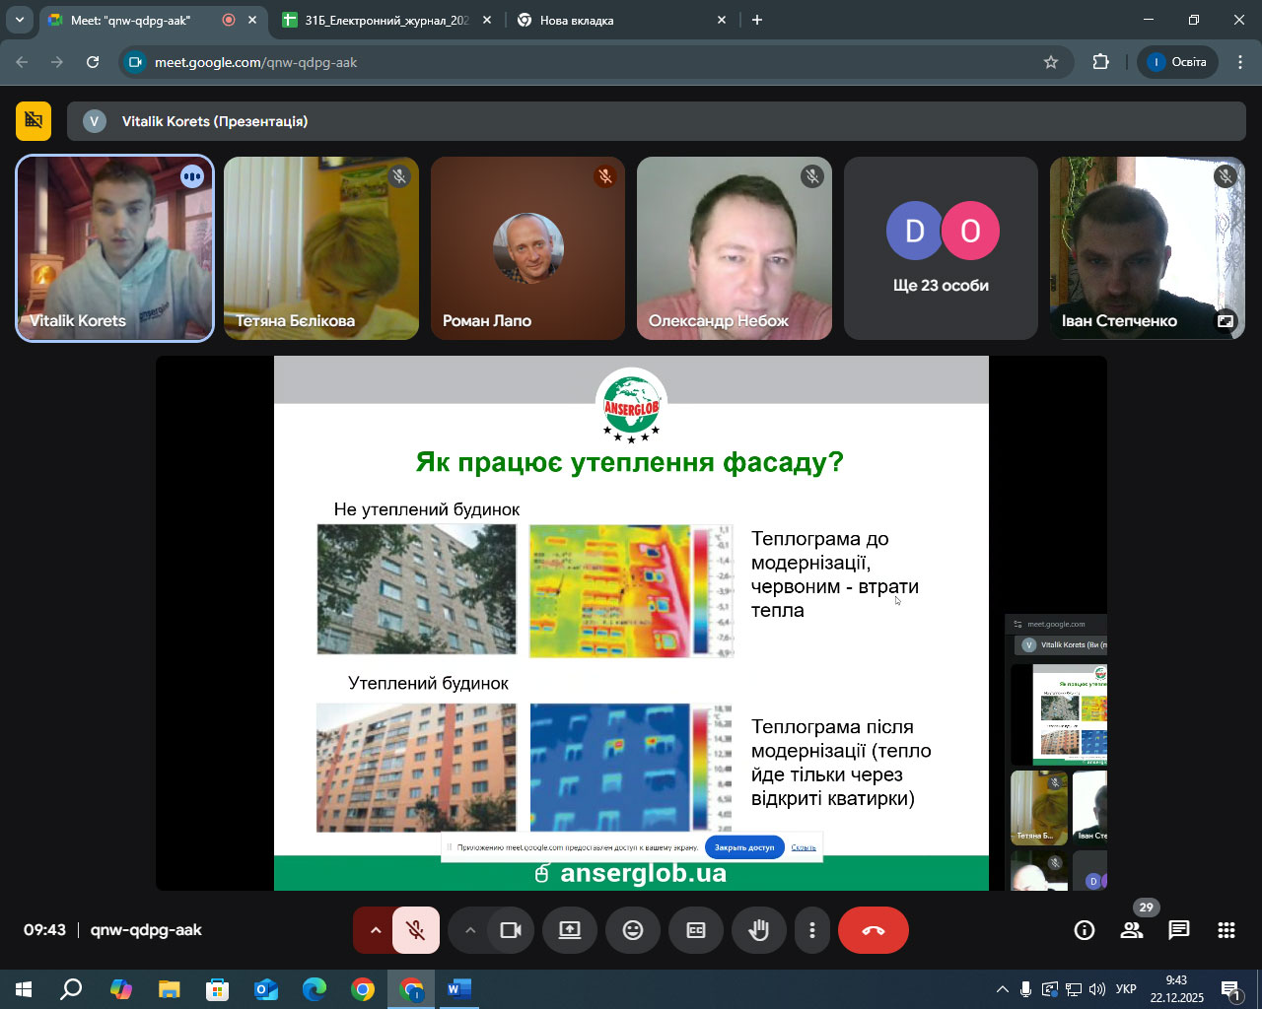Open the meeting details info icon
Image resolution: width=1262 pixels, height=1009 pixels.
1085,930
